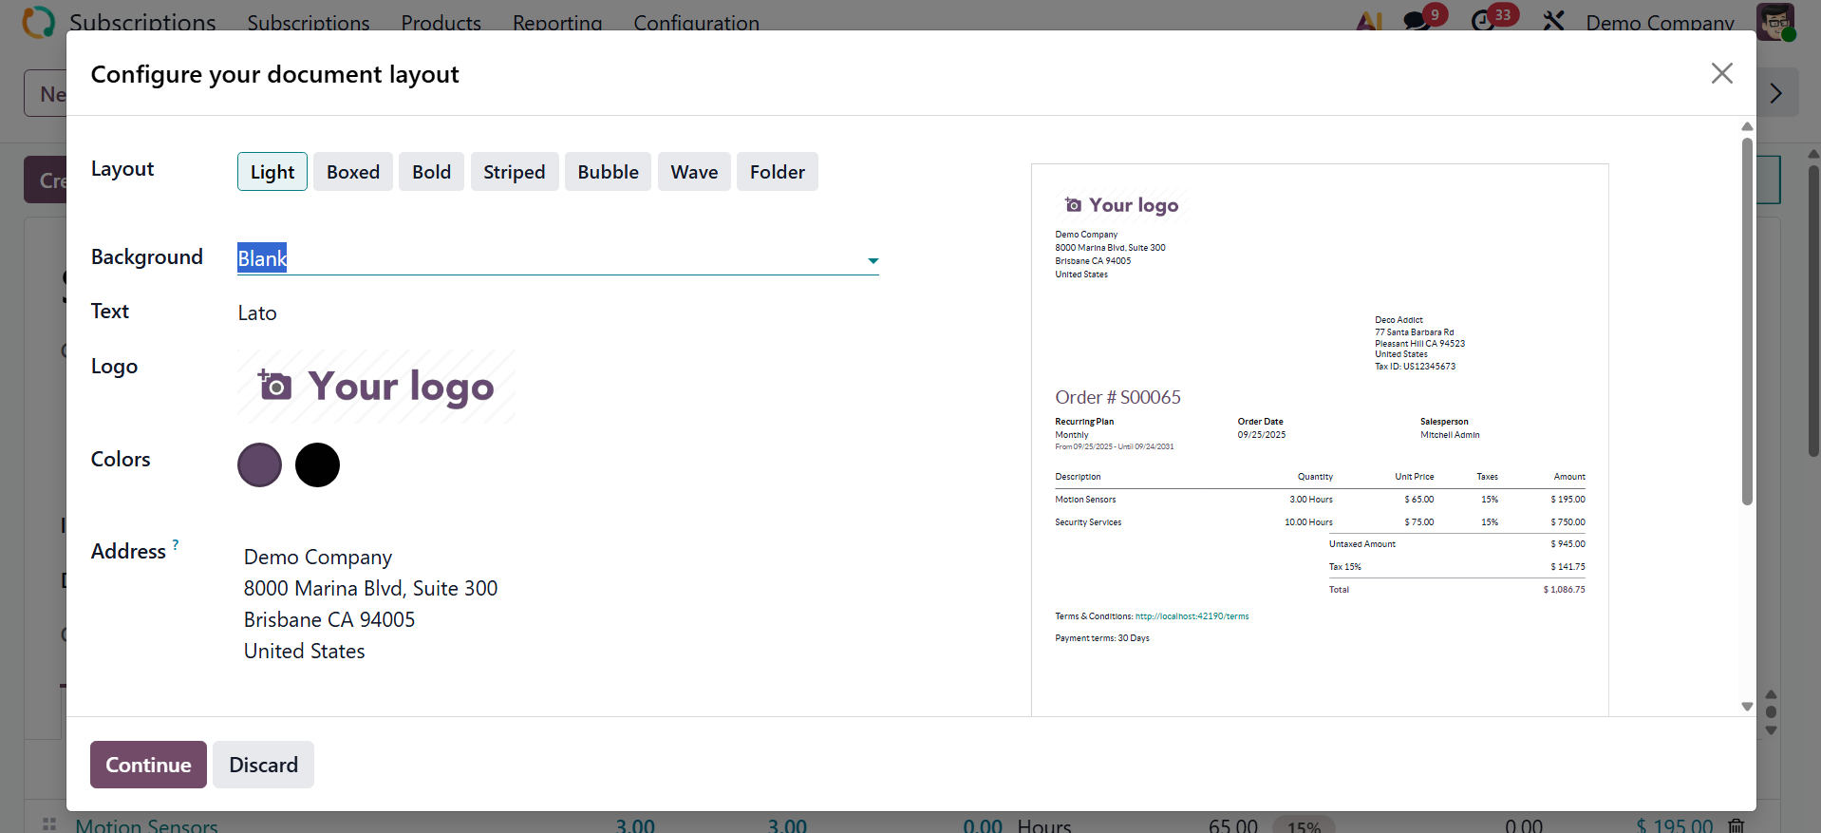Open the discuss messages icon with 9 badge

[1417, 21]
